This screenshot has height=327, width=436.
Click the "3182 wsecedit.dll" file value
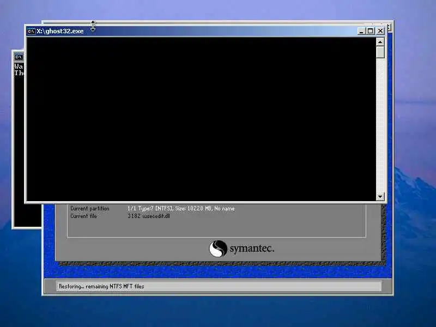click(x=149, y=216)
